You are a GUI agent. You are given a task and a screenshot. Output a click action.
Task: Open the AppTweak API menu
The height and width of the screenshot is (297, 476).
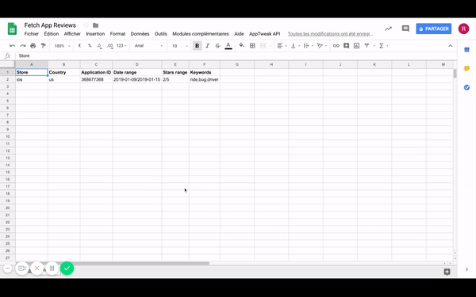pyautogui.click(x=265, y=34)
